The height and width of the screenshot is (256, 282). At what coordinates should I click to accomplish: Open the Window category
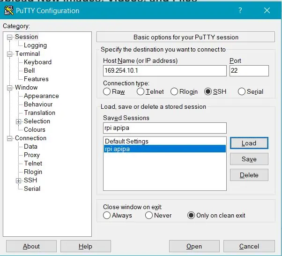click(x=26, y=88)
